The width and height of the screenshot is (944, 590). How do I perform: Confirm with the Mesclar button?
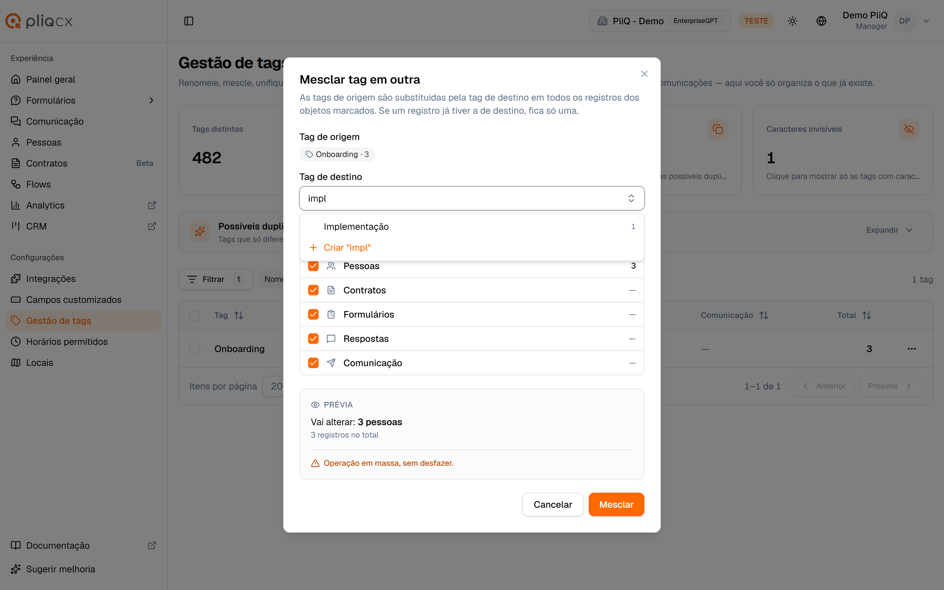click(616, 504)
